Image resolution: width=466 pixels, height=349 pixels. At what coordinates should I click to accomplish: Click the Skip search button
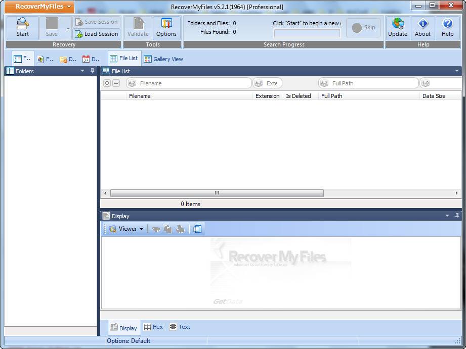click(363, 28)
